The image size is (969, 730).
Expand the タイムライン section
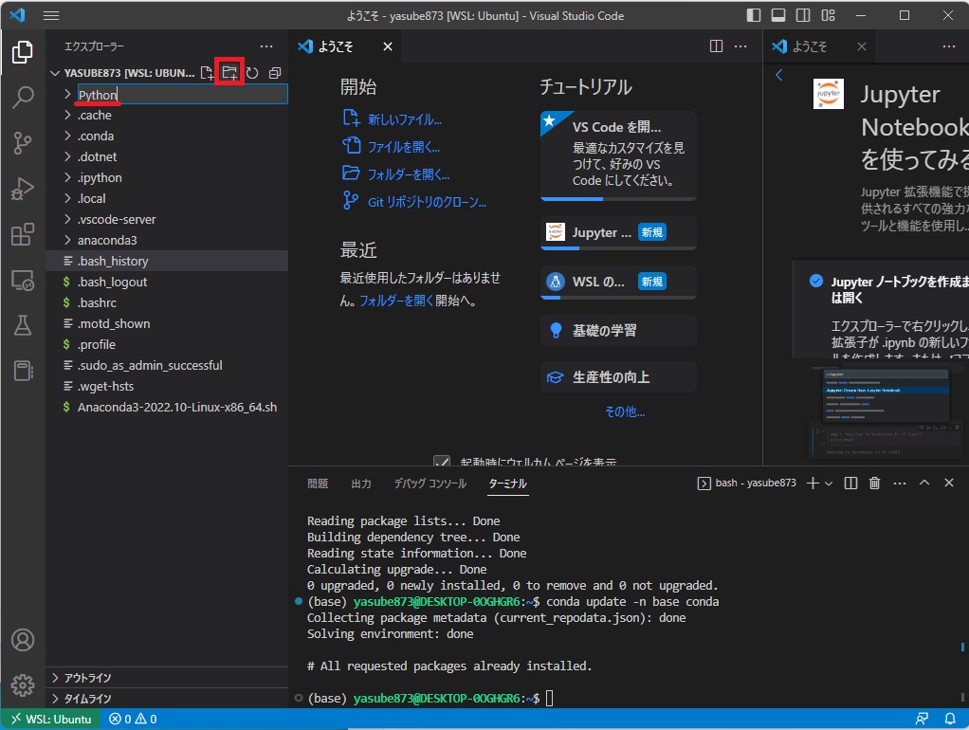pyautogui.click(x=167, y=699)
